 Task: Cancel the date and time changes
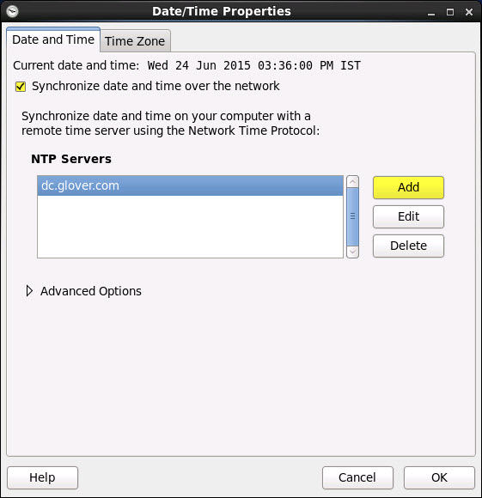(357, 477)
